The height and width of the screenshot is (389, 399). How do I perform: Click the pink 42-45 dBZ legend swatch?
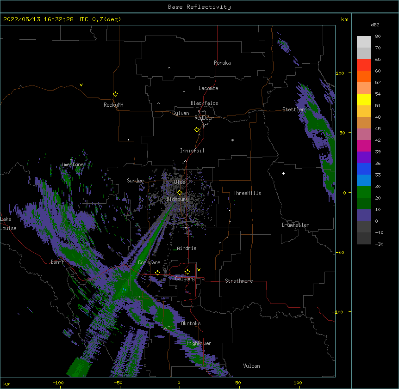(x=364, y=134)
